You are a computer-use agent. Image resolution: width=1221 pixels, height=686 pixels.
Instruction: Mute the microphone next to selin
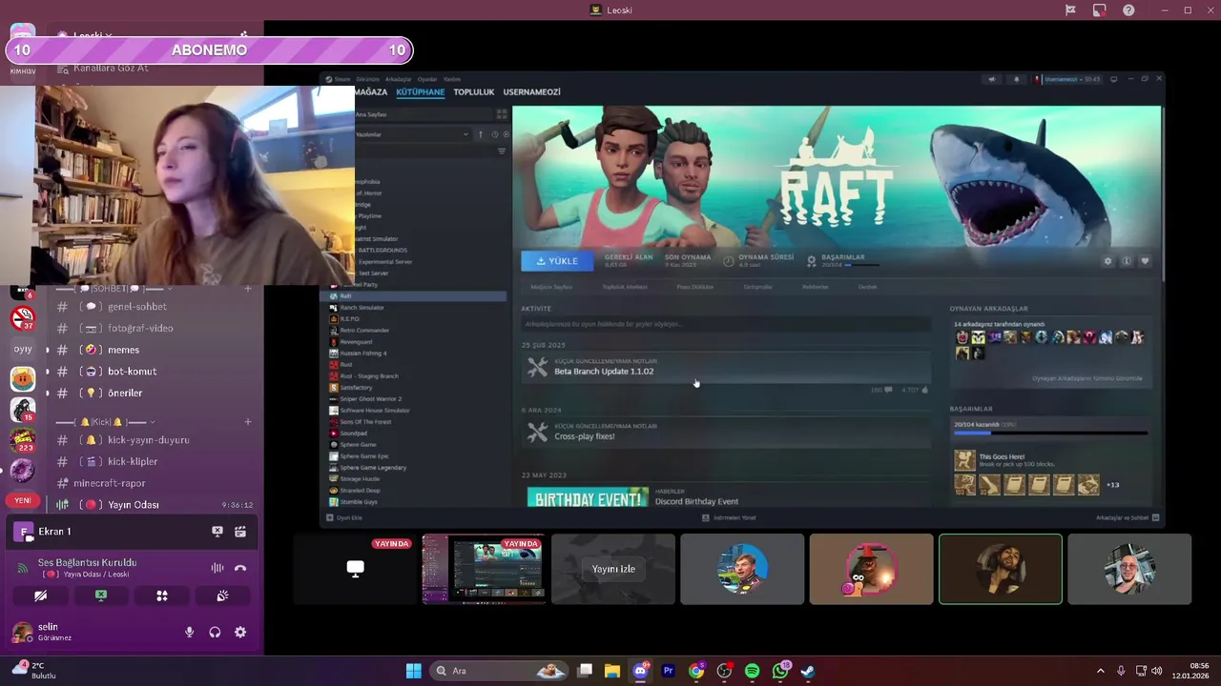click(x=189, y=632)
